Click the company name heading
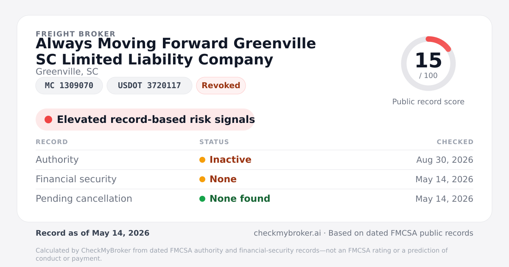Screen dimensions: 509x267 coord(176,52)
